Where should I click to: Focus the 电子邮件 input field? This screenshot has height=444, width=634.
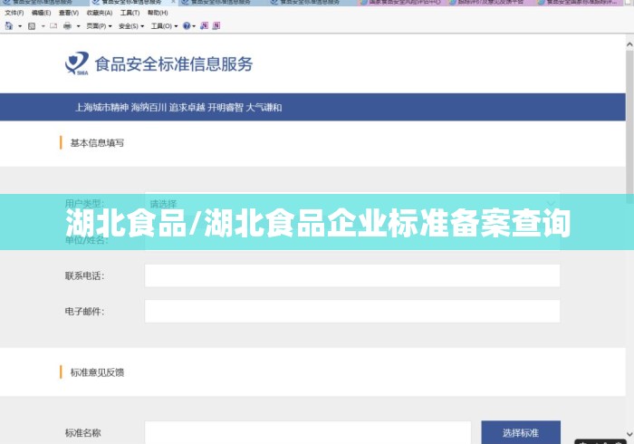pyautogui.click(x=352, y=312)
